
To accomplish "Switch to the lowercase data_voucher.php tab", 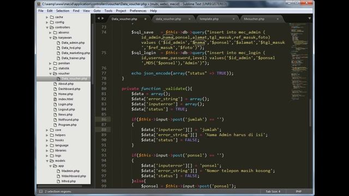I will [169, 19].
